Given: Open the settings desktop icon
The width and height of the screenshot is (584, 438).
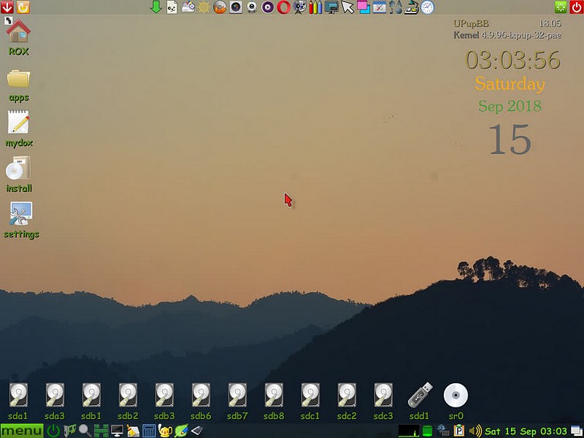Looking at the screenshot, I should point(21,213).
